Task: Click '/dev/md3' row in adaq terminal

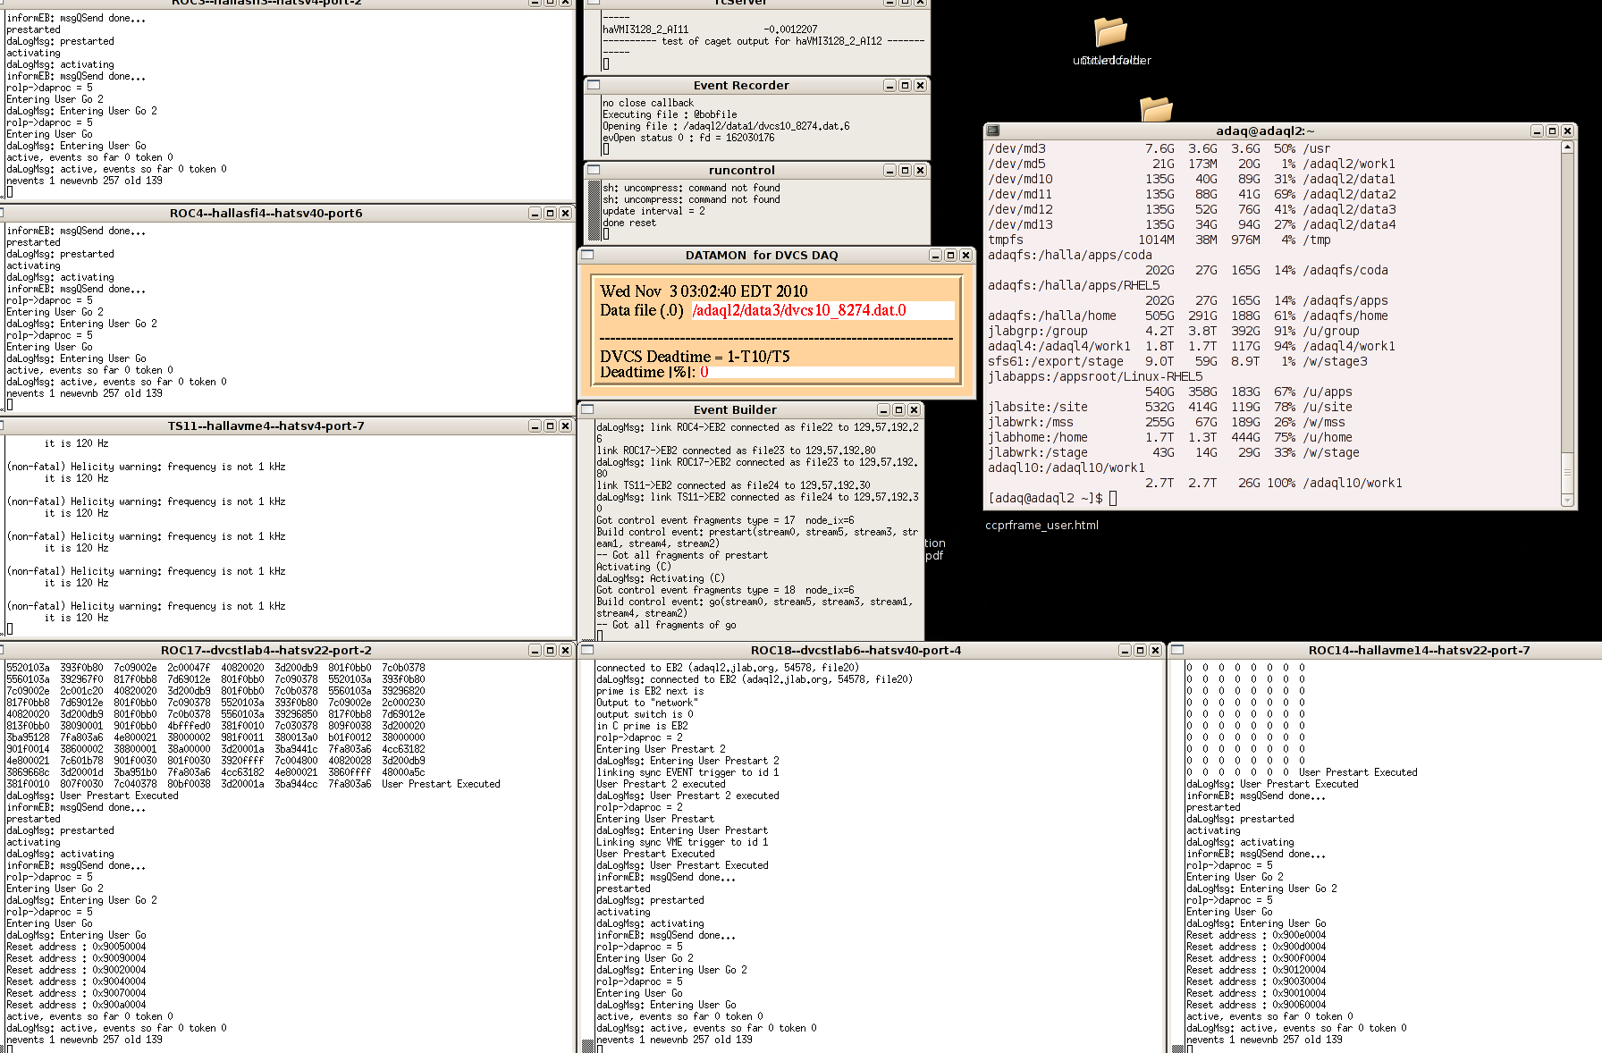Action: [1159, 148]
